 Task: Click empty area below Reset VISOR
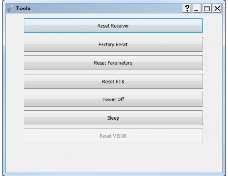click(113, 158)
